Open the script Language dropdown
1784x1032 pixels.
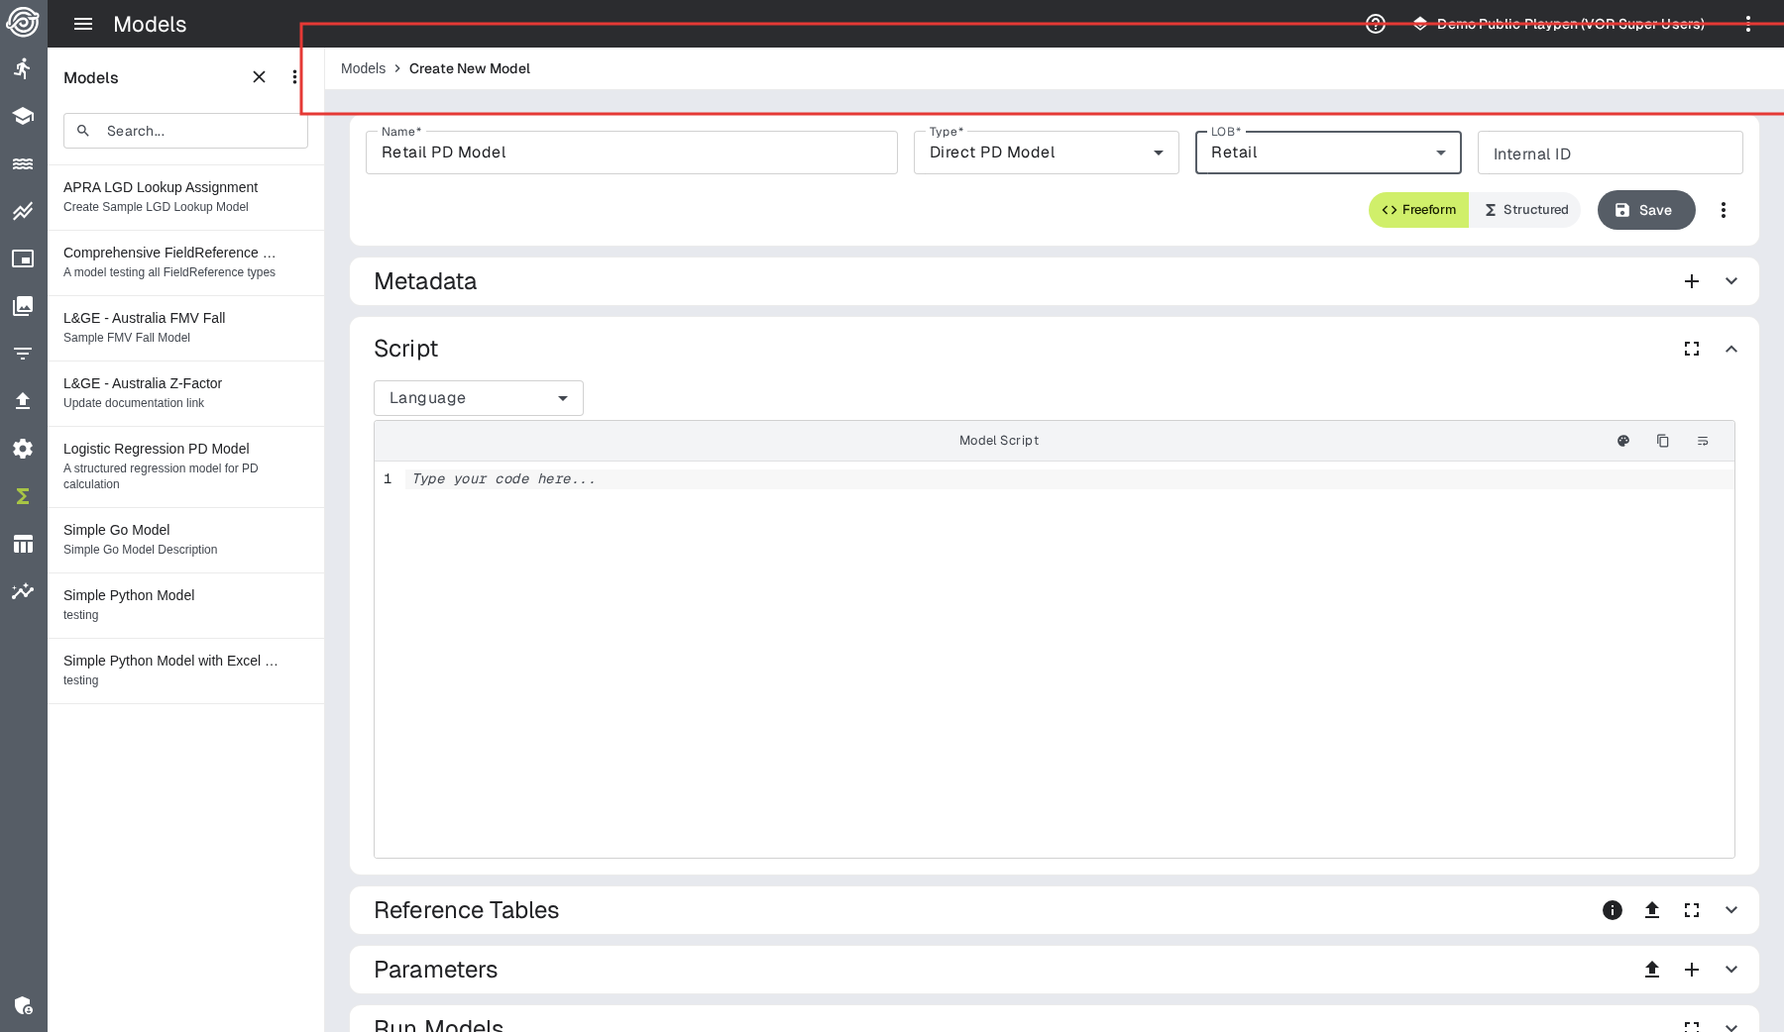click(x=478, y=398)
